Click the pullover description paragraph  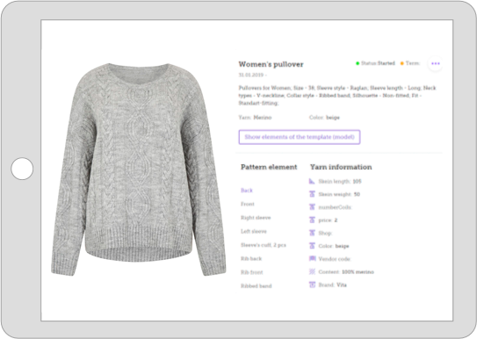[337, 96]
